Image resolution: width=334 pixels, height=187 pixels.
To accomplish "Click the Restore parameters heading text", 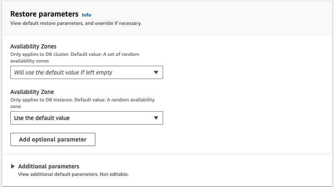I will coord(44,14).
